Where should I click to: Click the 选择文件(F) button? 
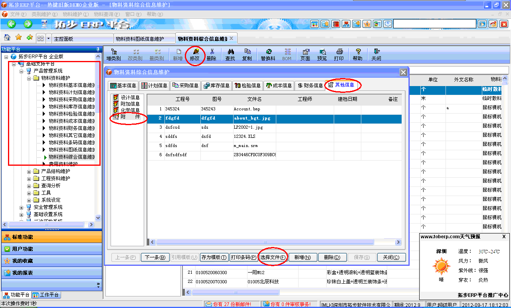point(273,257)
